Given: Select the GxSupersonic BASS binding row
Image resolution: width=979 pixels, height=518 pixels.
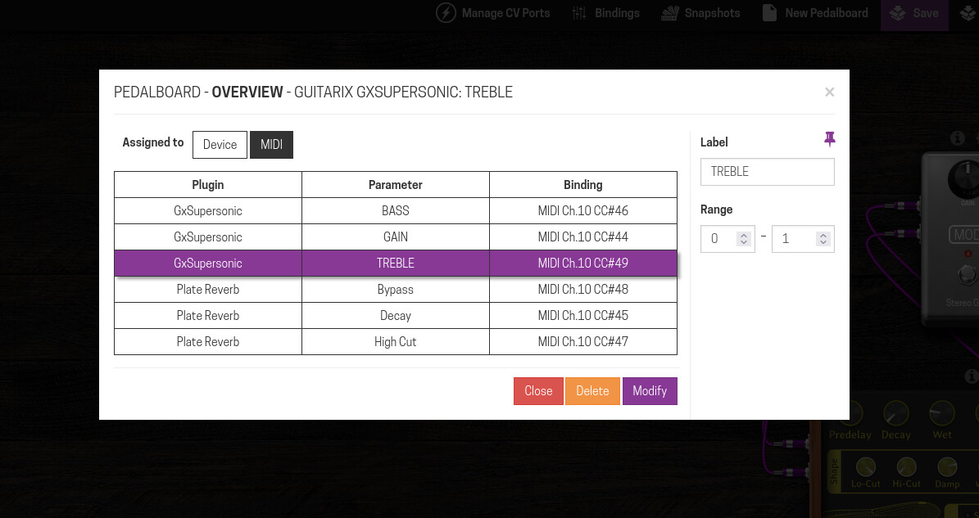Looking at the screenshot, I should click(395, 211).
